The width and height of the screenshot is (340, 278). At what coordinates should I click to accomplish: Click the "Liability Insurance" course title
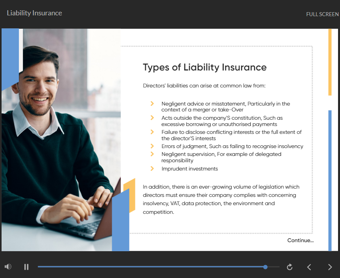coord(34,13)
